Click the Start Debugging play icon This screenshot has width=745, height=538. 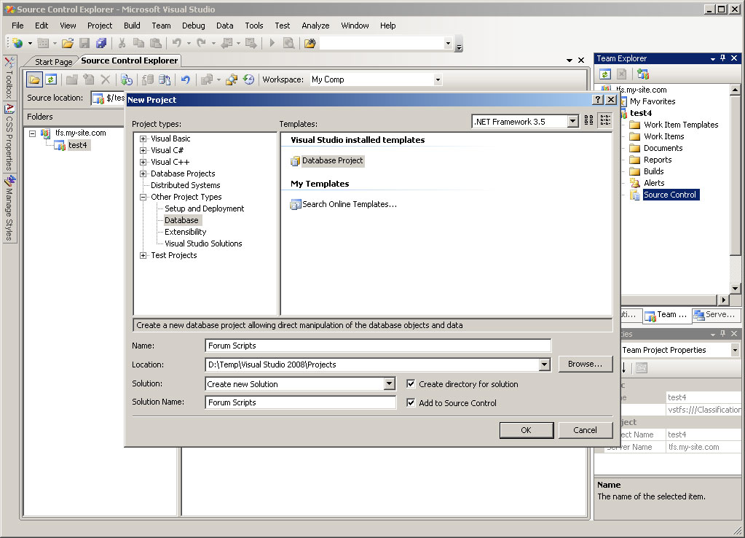point(272,43)
